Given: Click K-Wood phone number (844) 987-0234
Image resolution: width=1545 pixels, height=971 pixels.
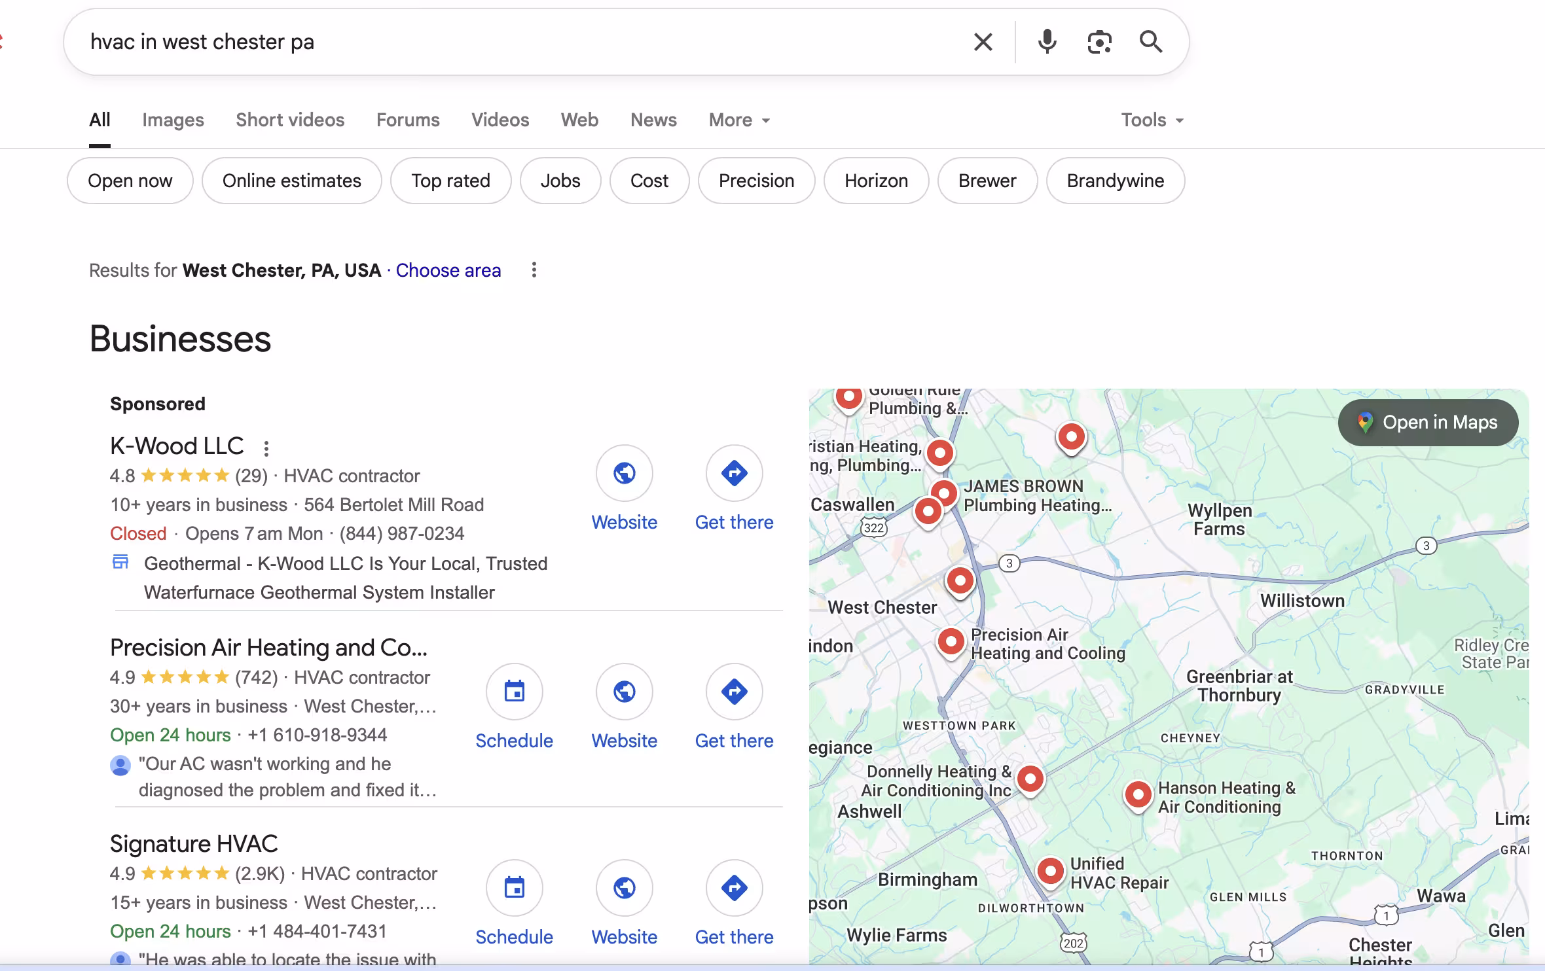Looking at the screenshot, I should pos(402,533).
